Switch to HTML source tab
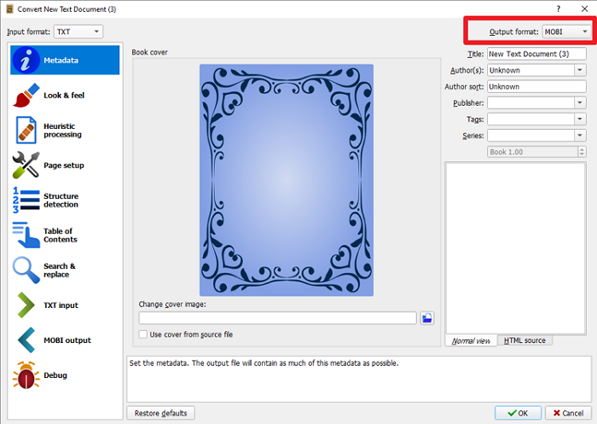 (x=525, y=340)
